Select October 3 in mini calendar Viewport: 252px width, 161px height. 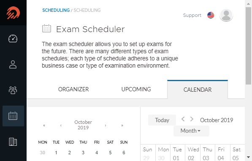coord(83,153)
